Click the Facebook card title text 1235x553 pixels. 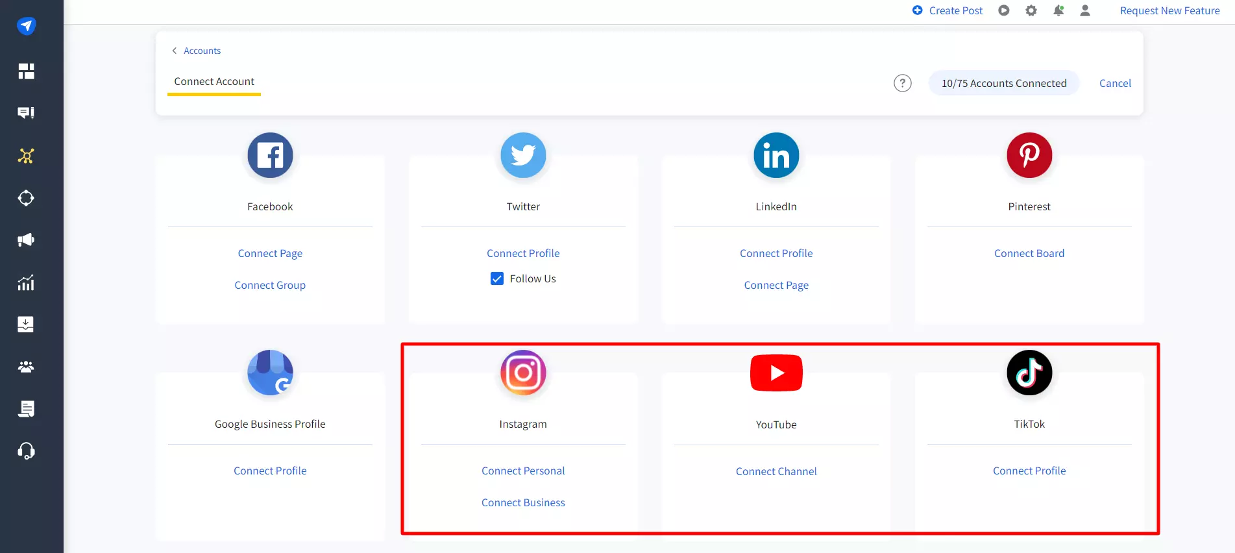270,206
